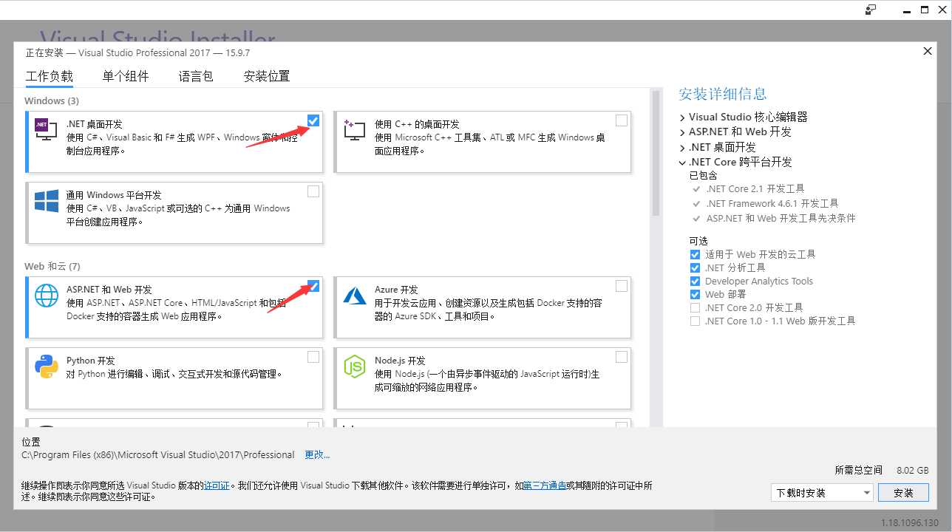The image size is (952, 532).
Task: Click the install path text
Action: tap(158, 454)
